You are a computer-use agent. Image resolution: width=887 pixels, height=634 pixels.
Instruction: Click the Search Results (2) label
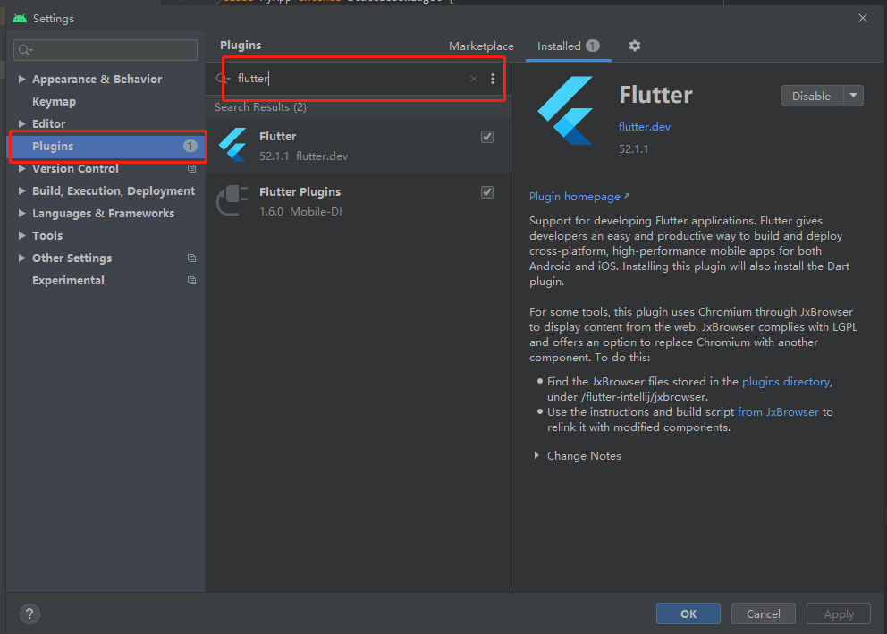(x=260, y=107)
